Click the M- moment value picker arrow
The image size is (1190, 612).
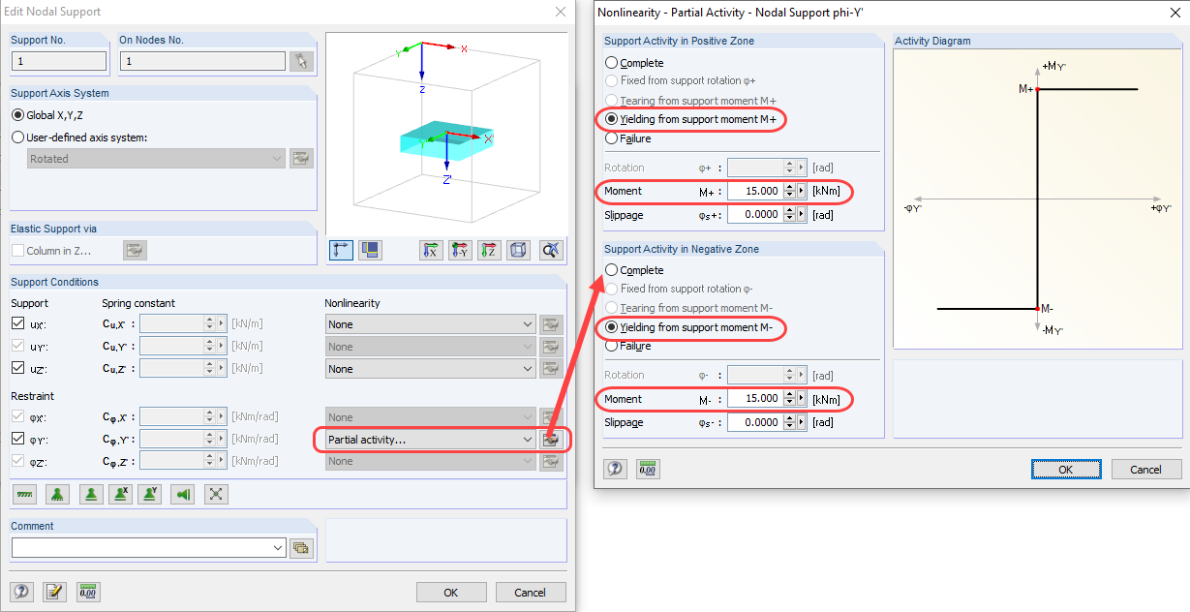[802, 398]
